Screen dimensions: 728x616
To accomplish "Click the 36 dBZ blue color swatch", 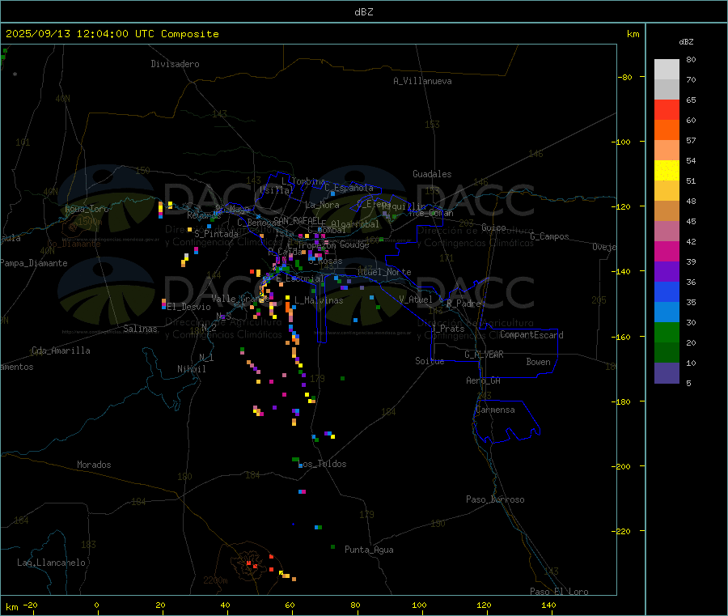I will [667, 291].
